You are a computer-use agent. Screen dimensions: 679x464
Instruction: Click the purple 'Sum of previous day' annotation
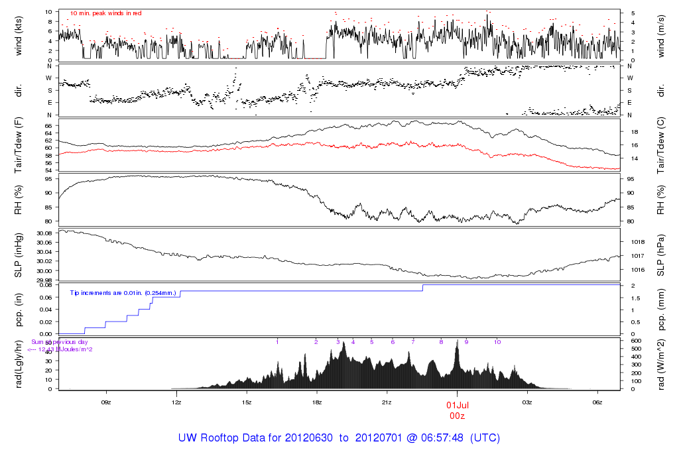pos(59,342)
